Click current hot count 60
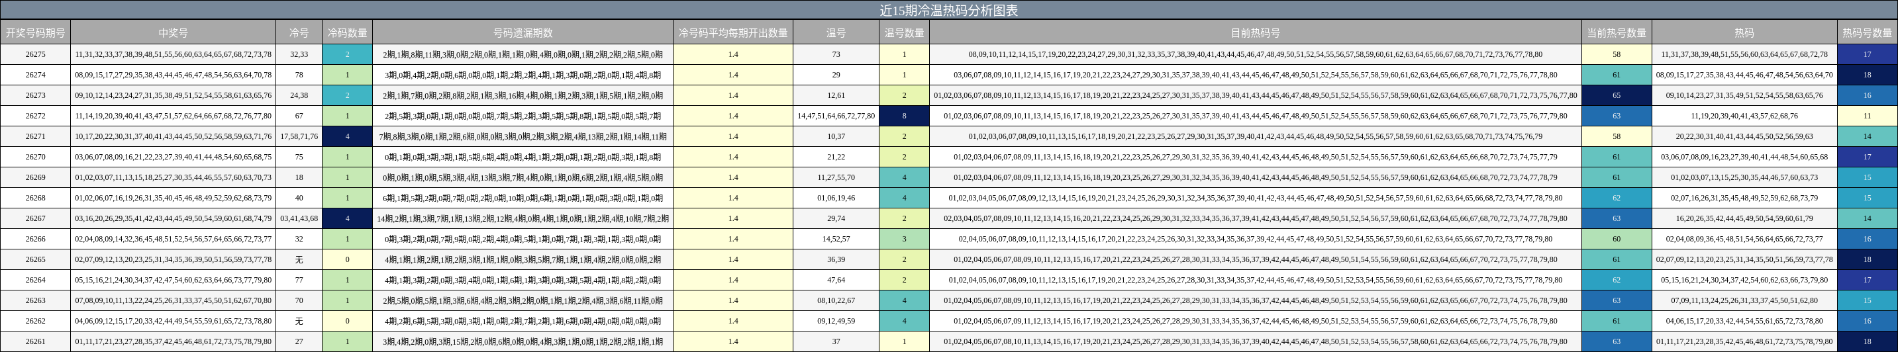 pyautogui.click(x=1617, y=240)
